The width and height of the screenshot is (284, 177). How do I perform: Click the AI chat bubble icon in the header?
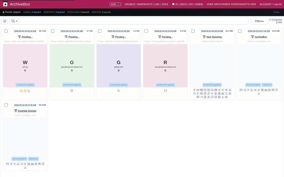pos(173,4)
